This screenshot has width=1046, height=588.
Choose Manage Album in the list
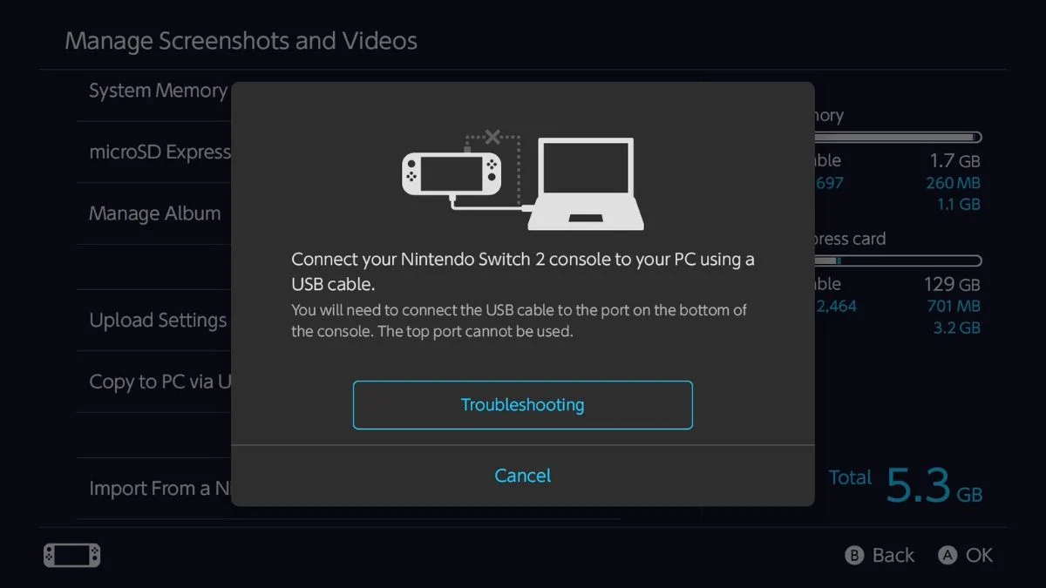(154, 213)
